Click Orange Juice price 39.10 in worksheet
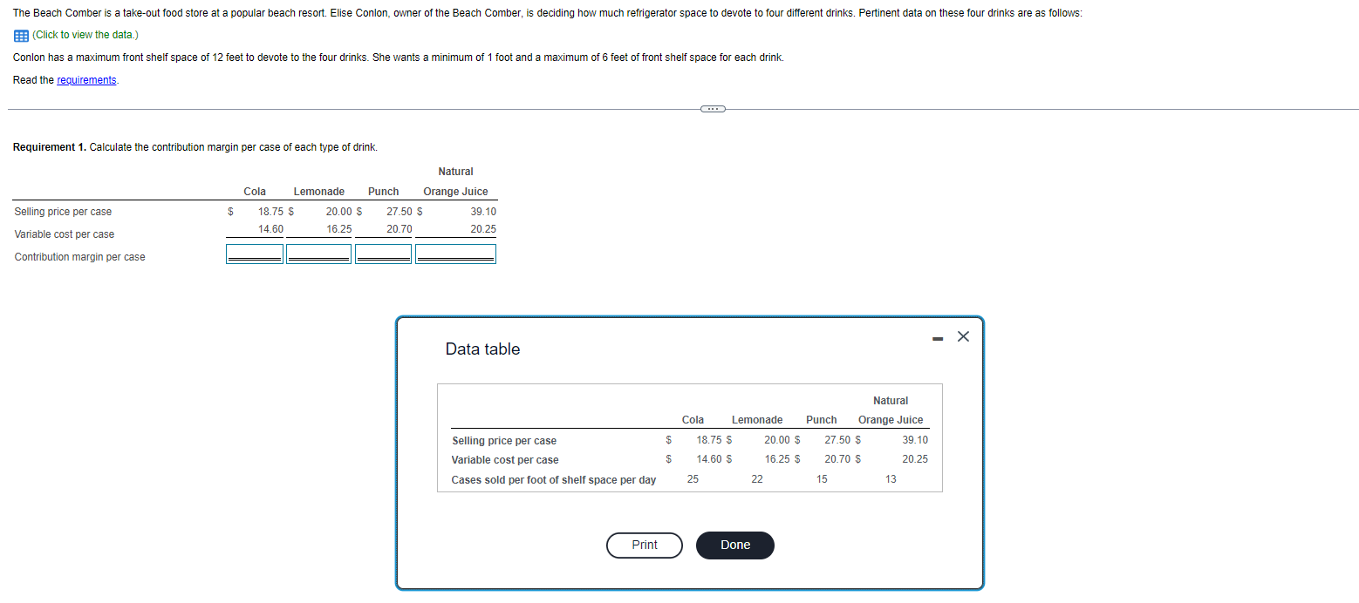The height and width of the screenshot is (603, 1359). 483,212
